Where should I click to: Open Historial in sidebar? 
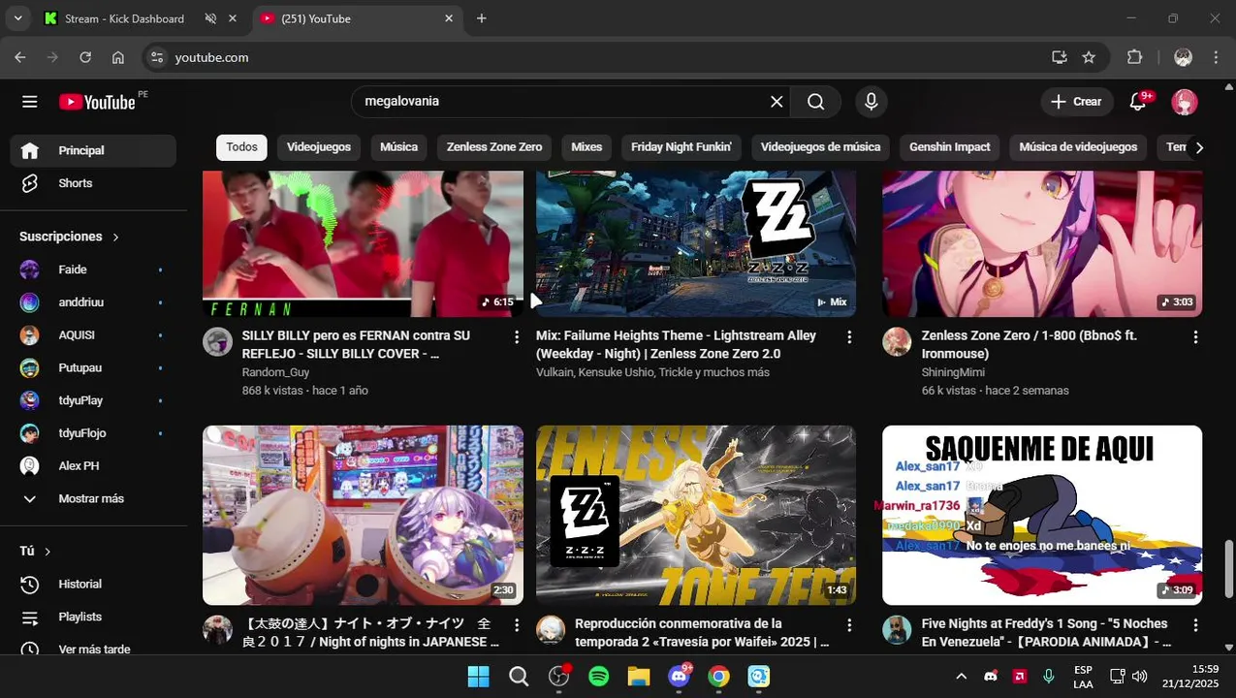94,584
